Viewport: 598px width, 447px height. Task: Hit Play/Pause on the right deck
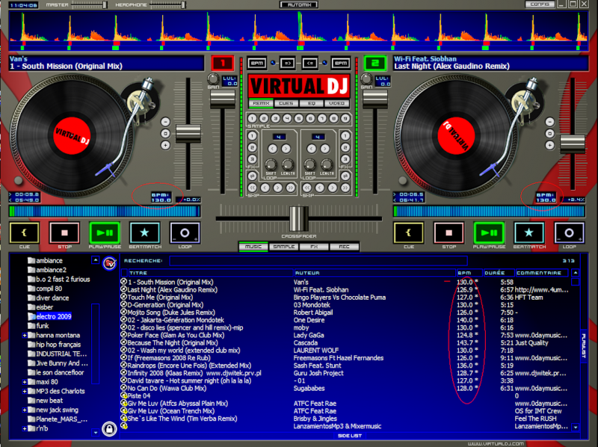pos(489,233)
